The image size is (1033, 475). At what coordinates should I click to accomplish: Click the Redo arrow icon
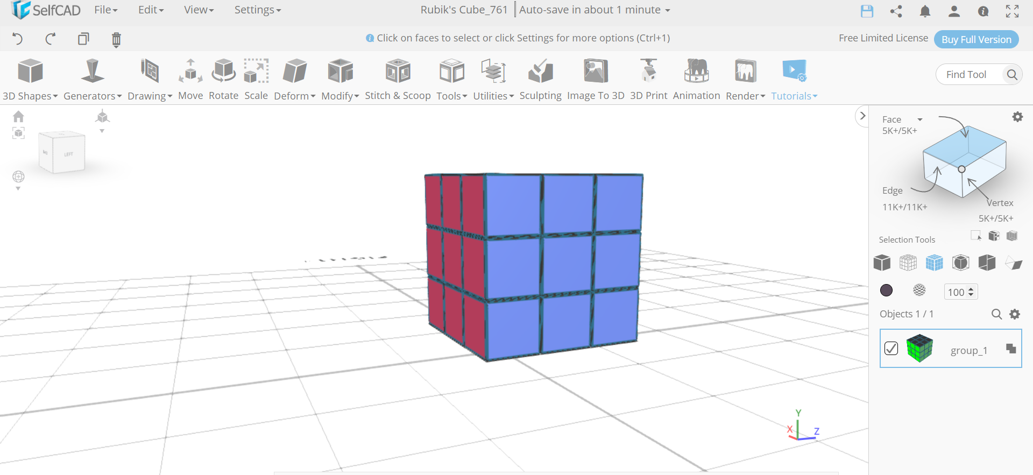[50, 39]
